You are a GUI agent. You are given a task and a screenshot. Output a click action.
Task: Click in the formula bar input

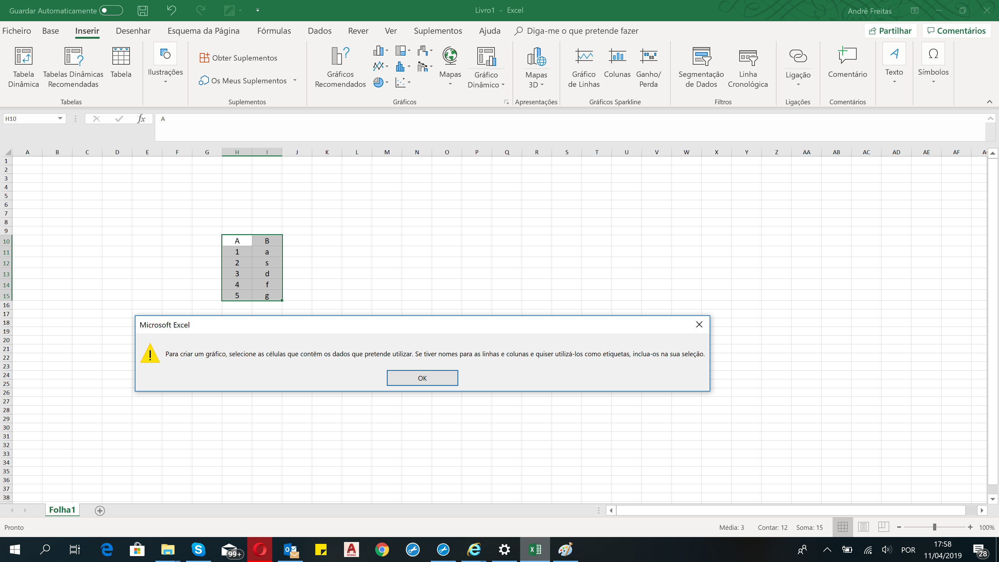click(x=569, y=127)
